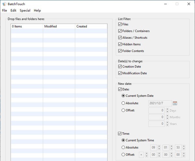The image size is (195, 161).
Task: Increase the Months offset with up arrow
Action: click(x=167, y=116)
